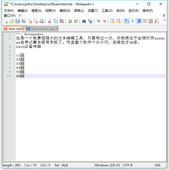Open the 窗口(W) menu
Viewport: 169px width, 170px height.
pos(9,15)
